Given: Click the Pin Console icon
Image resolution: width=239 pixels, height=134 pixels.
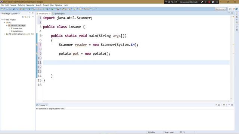Looking at the screenshot, I should (x=216, y=105).
